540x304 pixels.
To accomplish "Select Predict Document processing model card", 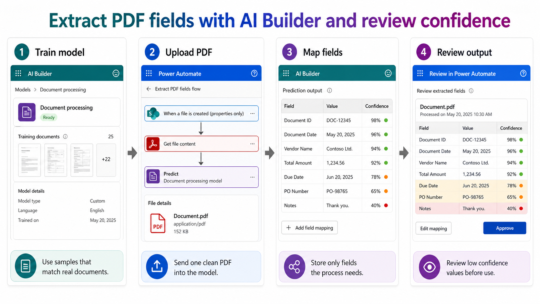I will coord(202,177).
